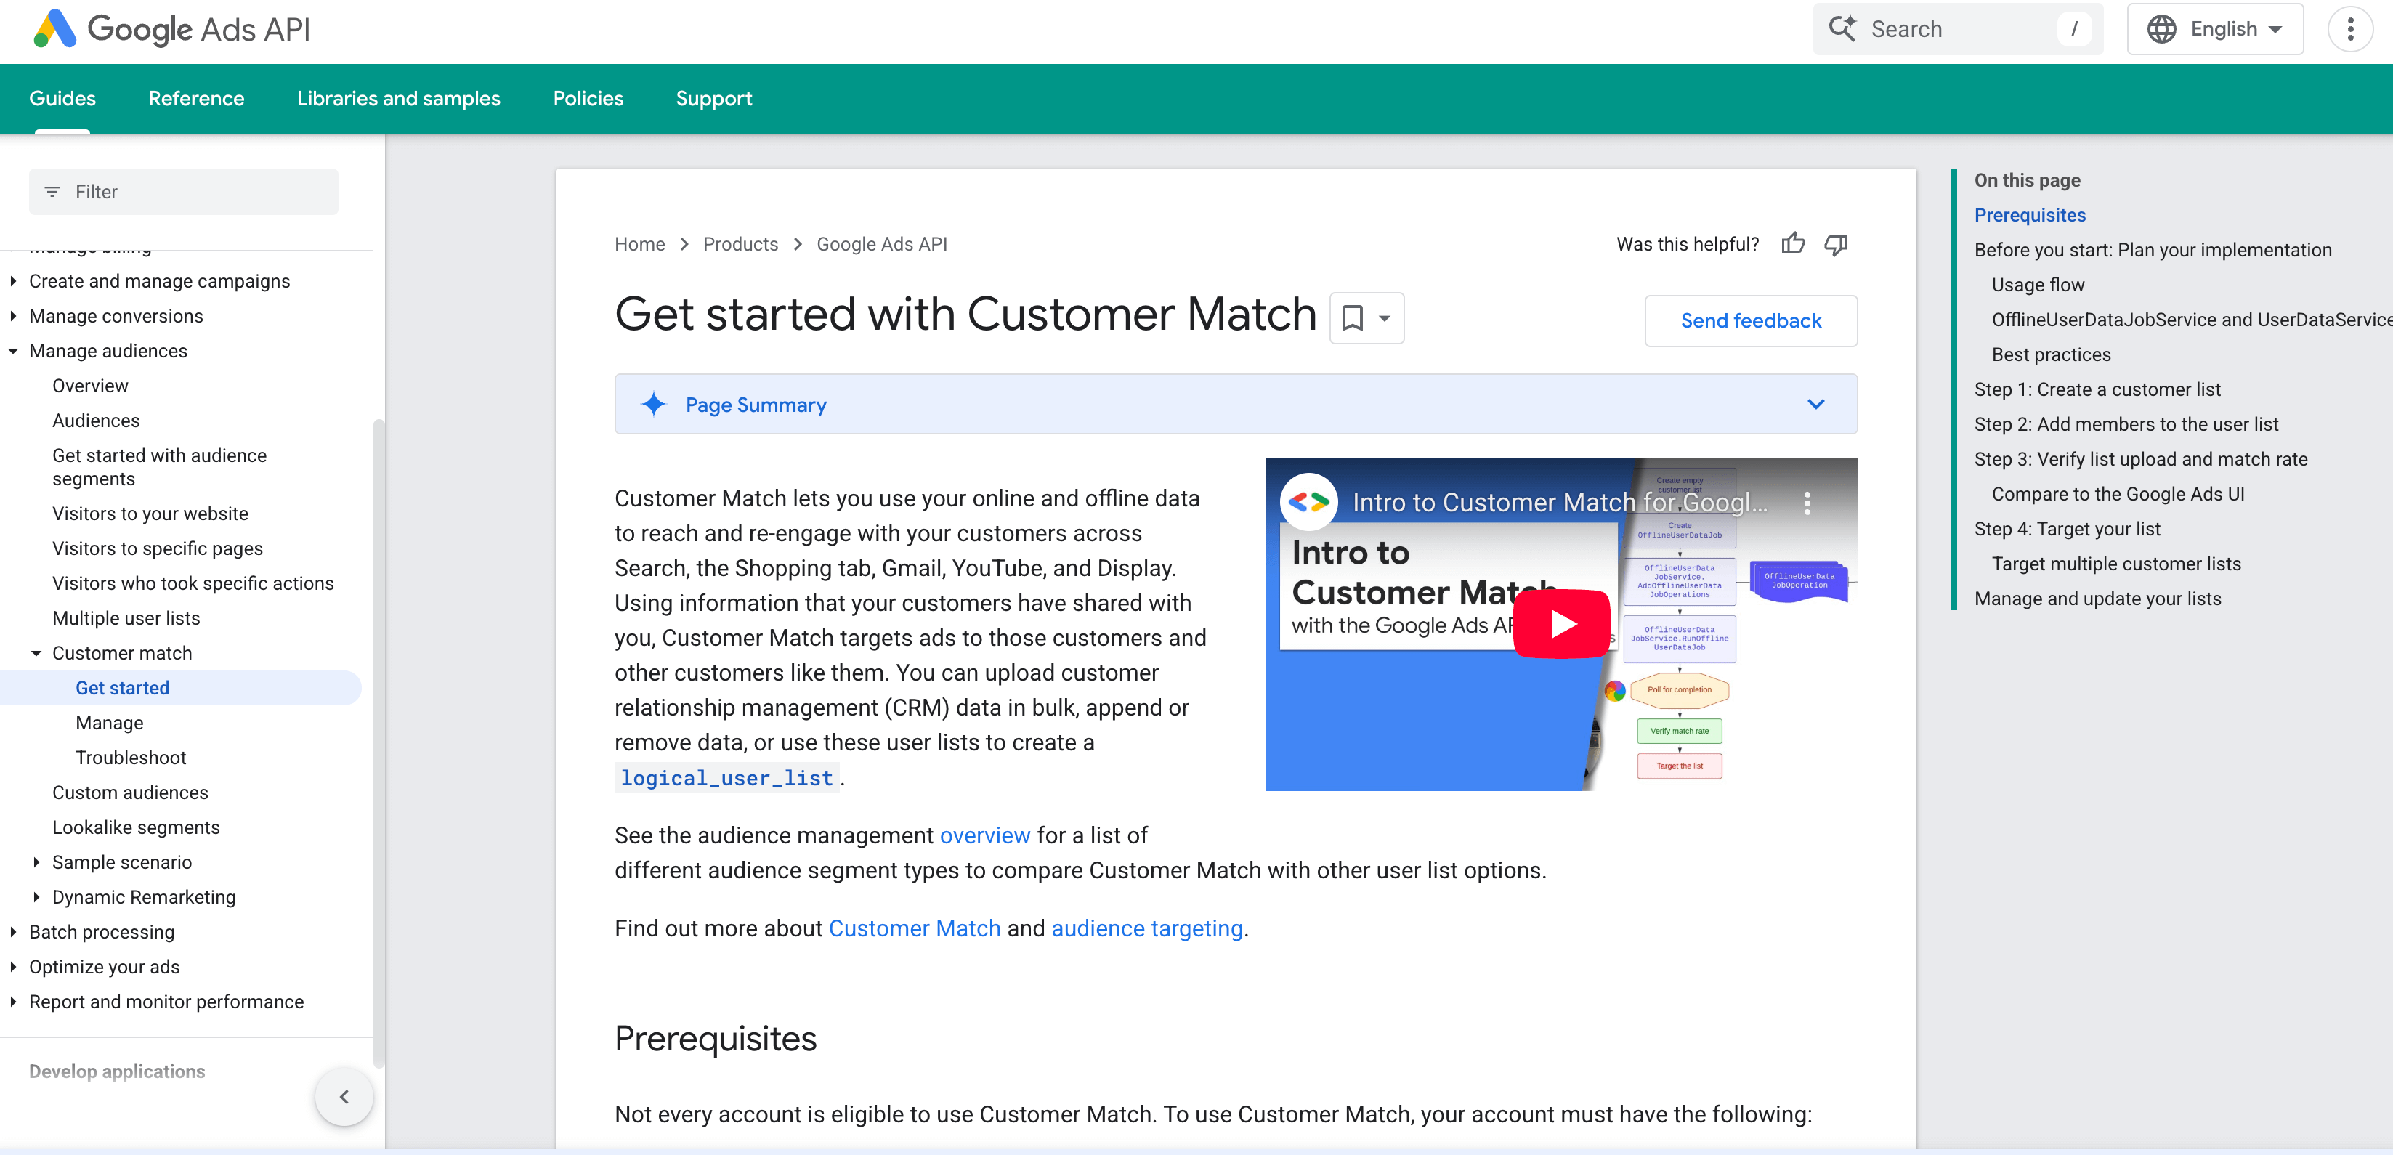This screenshot has height=1155, width=2393.
Task: Give thumbs up on 'Was this helpful?'
Action: tap(1794, 243)
